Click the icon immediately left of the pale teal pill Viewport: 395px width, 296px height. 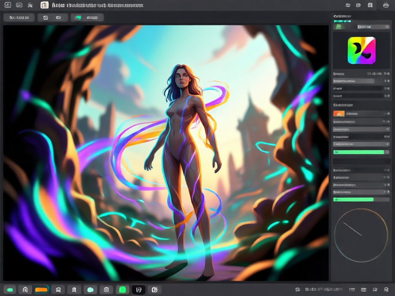coord(74,290)
